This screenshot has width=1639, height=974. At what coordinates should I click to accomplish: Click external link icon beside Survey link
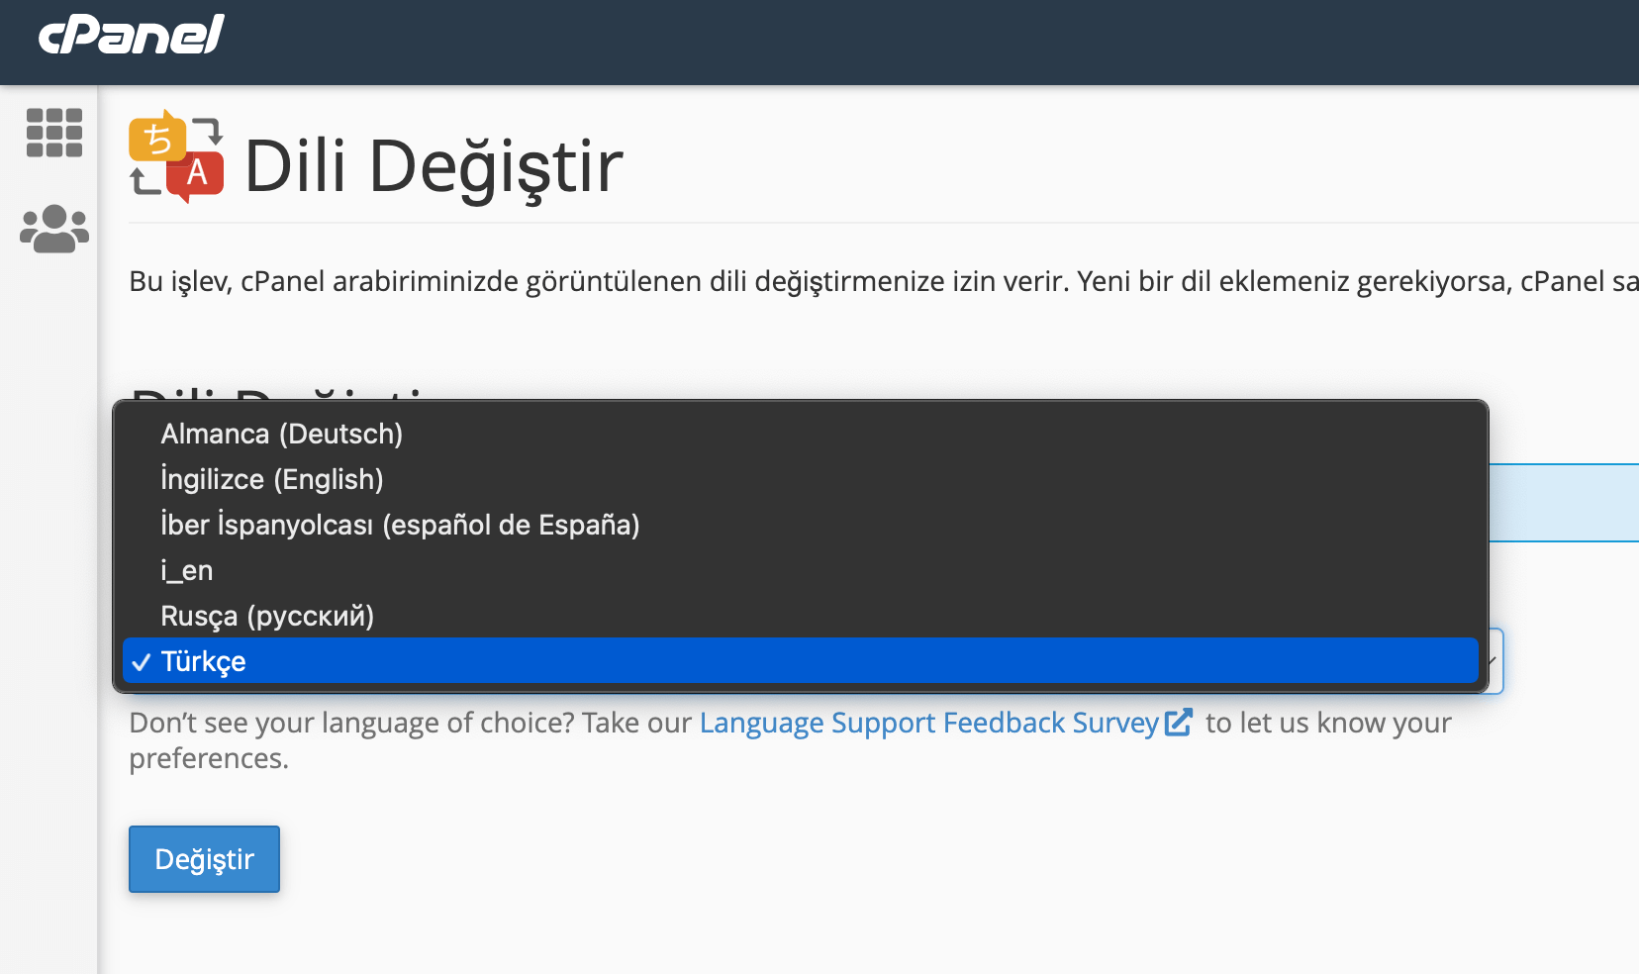1179,723
